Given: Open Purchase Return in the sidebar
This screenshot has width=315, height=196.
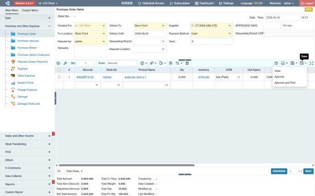Looking at the screenshot, I should [27, 48].
